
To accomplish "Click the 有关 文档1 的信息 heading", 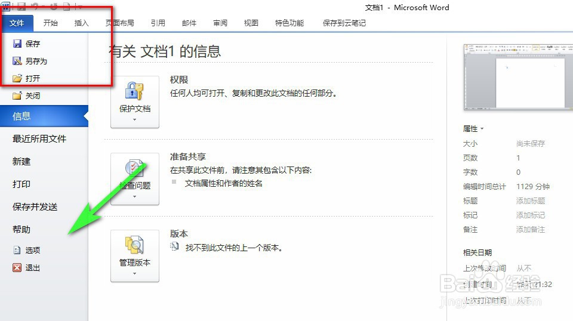I will 165,51.
